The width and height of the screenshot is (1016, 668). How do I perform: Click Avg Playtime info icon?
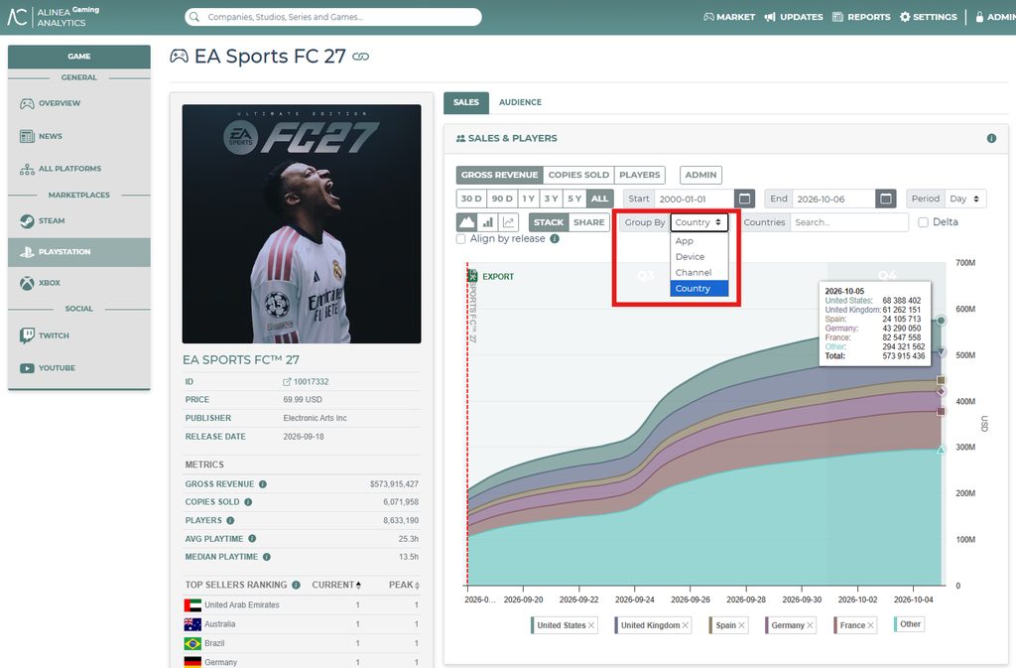pyautogui.click(x=252, y=538)
